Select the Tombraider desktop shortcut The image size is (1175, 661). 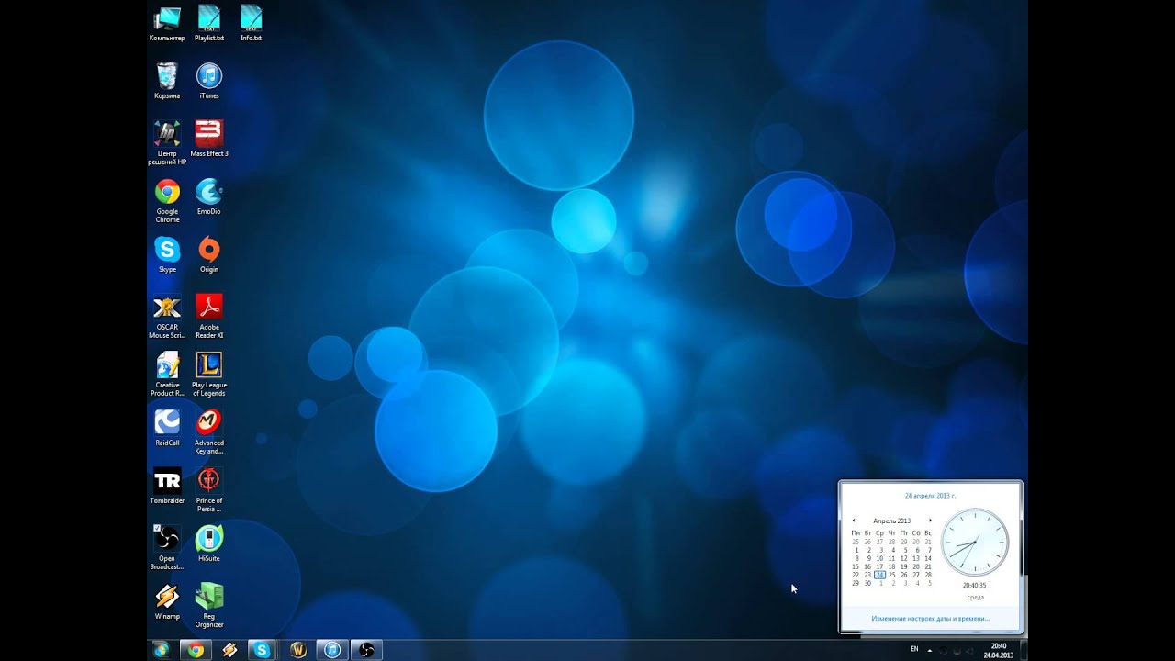tap(167, 486)
